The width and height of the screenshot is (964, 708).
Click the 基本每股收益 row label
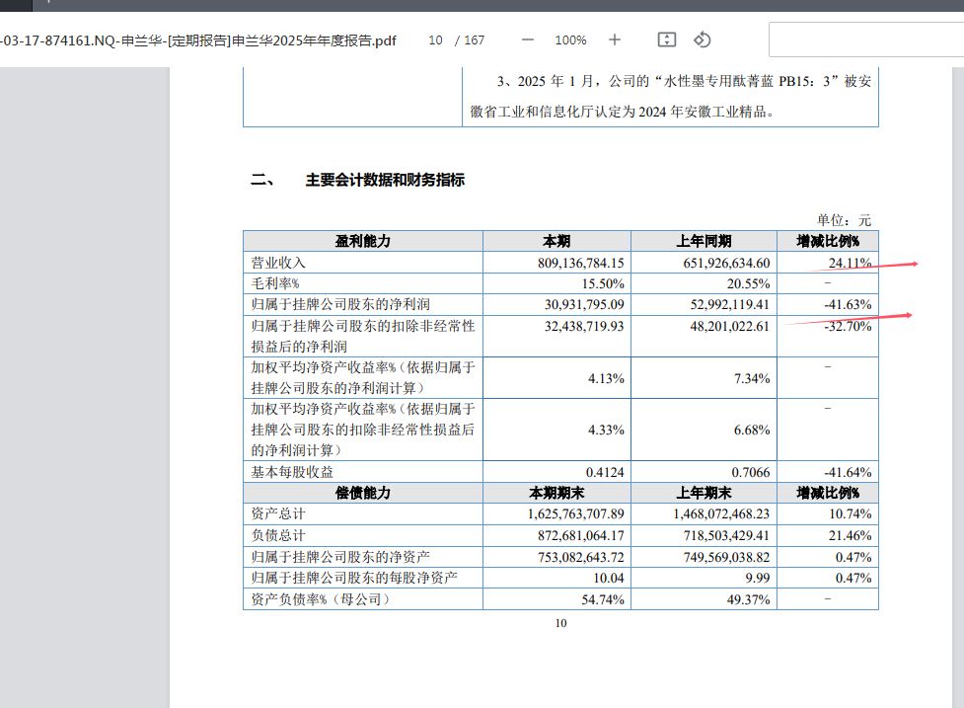click(292, 472)
